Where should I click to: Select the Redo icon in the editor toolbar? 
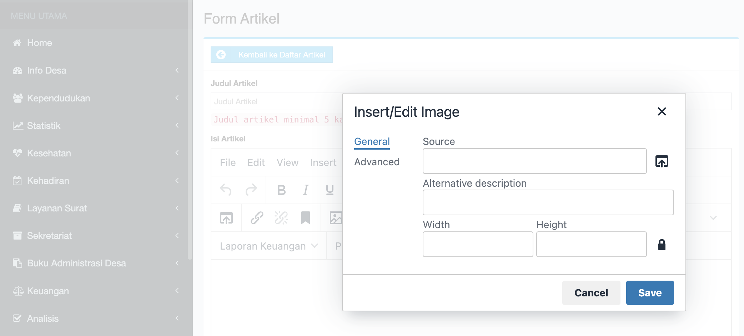point(251,190)
